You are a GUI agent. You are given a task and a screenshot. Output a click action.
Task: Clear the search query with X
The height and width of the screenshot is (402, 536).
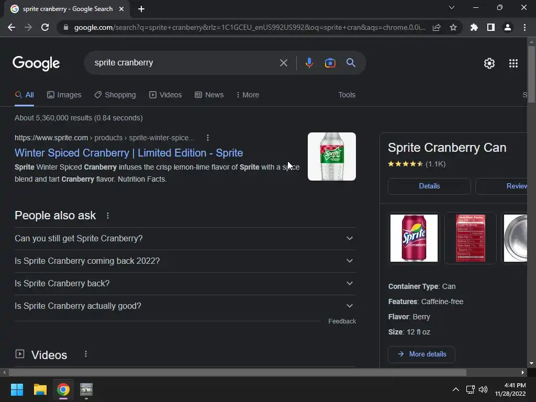coord(283,63)
